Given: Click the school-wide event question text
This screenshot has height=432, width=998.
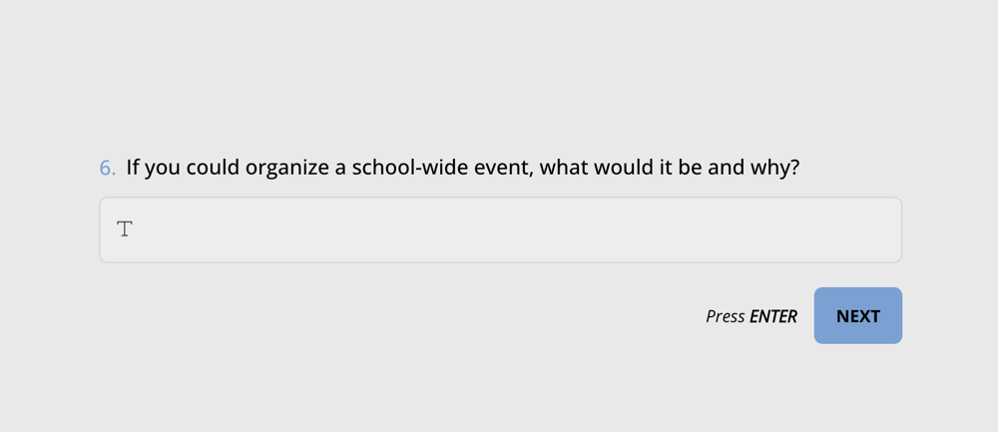Looking at the screenshot, I should coord(462,168).
